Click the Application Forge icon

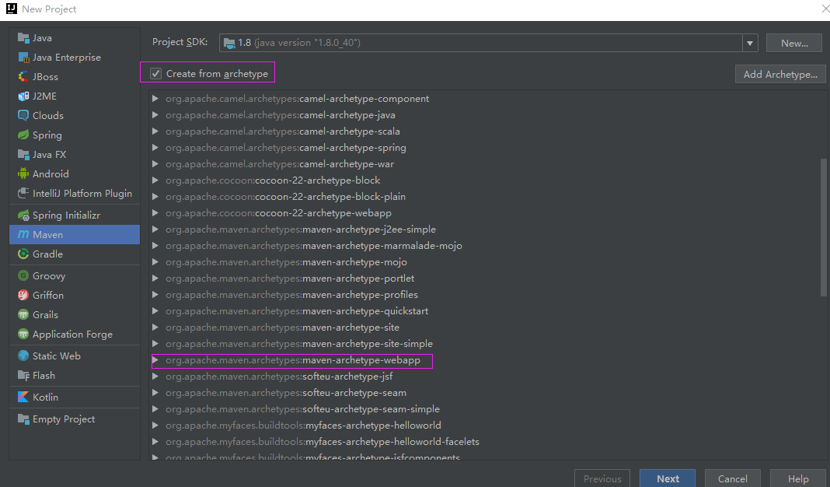(x=23, y=335)
